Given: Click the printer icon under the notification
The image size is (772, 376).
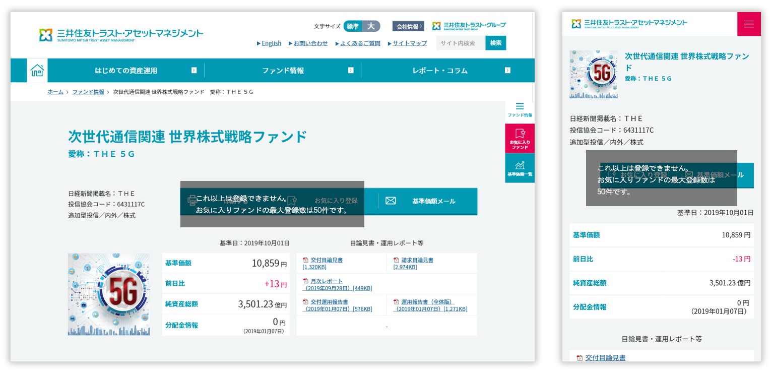Looking at the screenshot, I should click(x=192, y=201).
